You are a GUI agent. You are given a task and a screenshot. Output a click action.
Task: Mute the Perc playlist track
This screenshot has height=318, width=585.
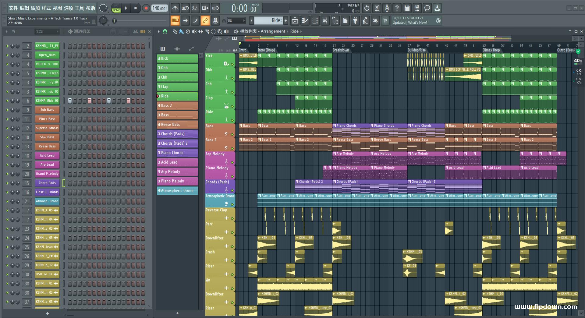point(232,232)
